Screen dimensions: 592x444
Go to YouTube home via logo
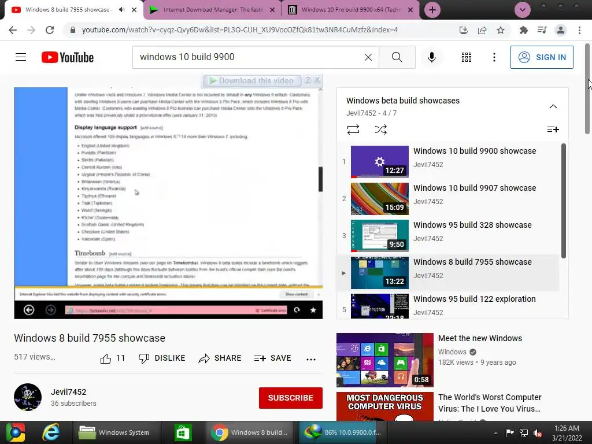(68, 57)
